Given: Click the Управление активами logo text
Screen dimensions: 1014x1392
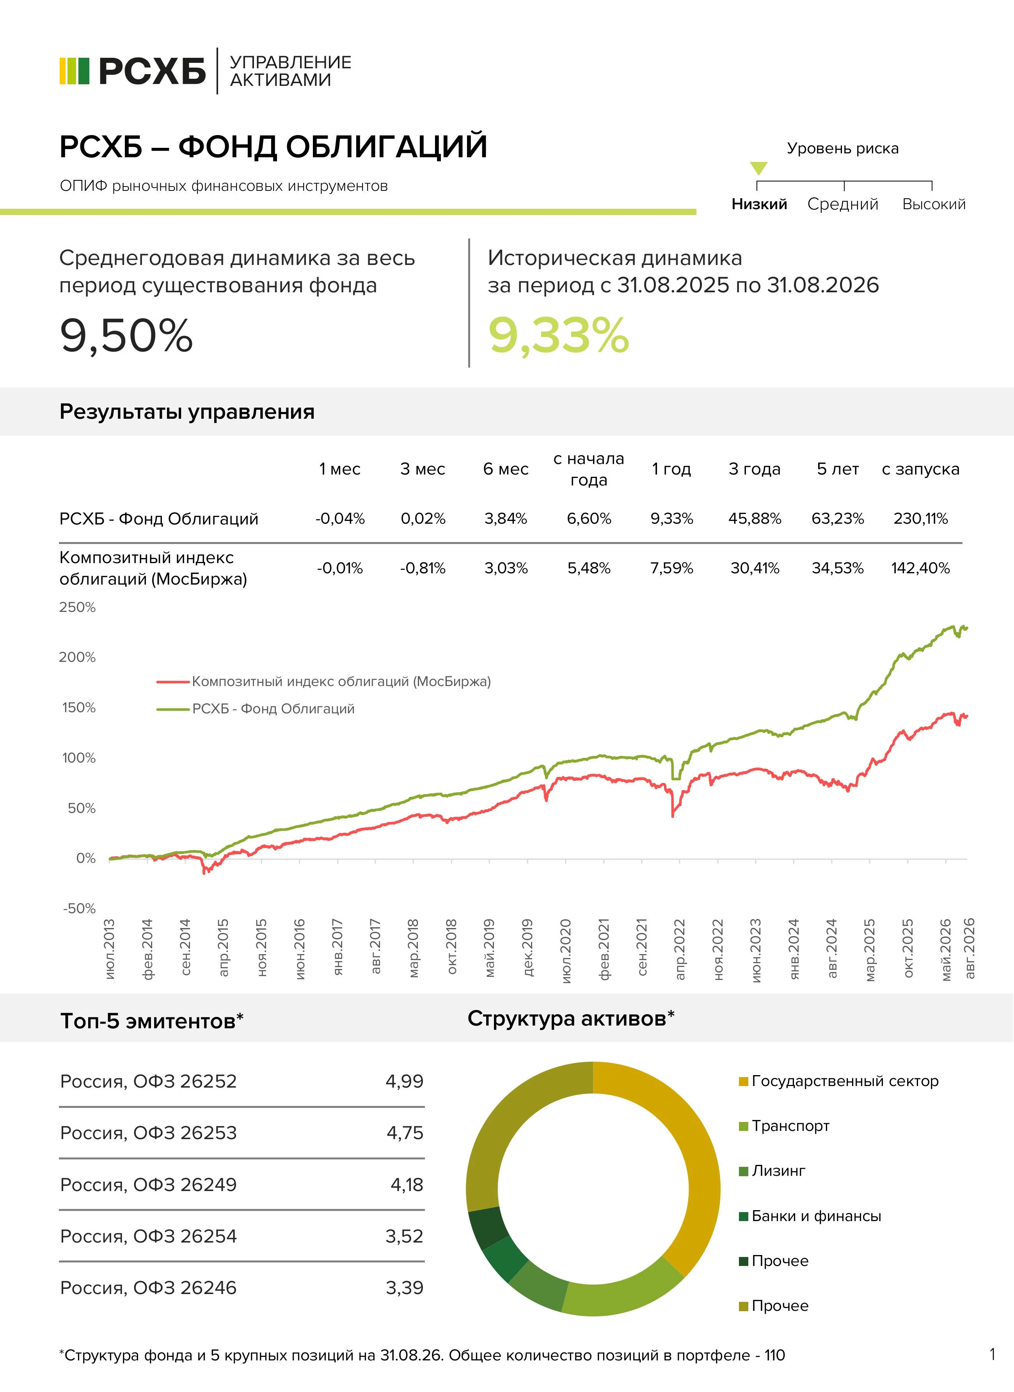Looking at the screenshot, I should coord(290,71).
